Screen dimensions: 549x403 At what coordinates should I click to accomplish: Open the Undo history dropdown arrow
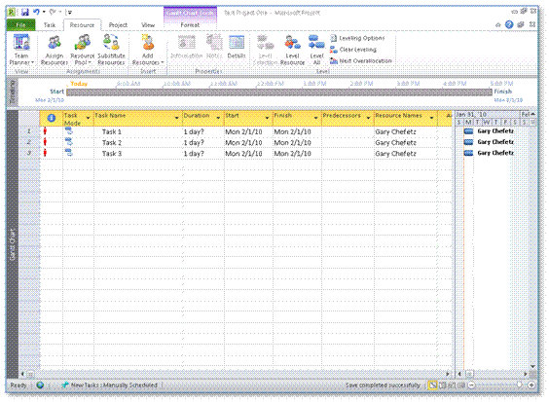(x=44, y=13)
